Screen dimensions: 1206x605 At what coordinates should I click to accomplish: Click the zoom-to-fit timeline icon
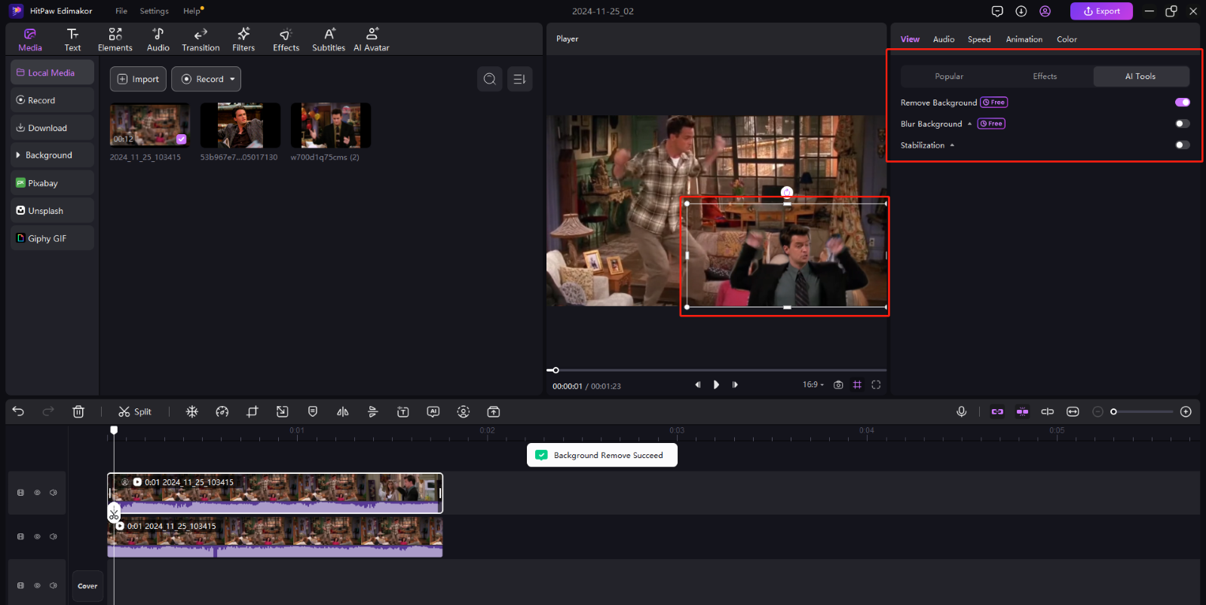click(x=1073, y=411)
